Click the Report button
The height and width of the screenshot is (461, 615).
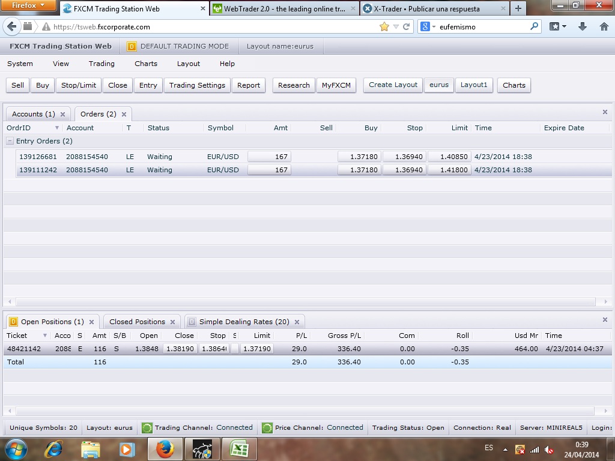[249, 85]
